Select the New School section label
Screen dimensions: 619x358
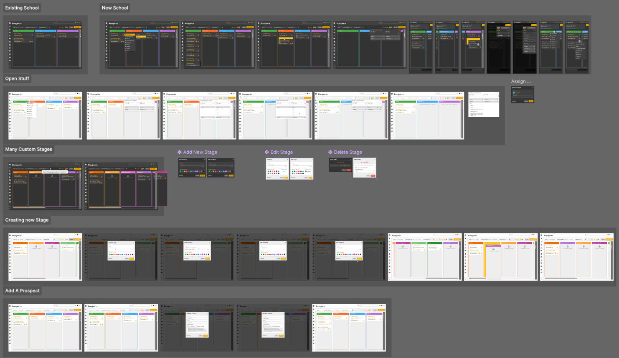coord(115,8)
